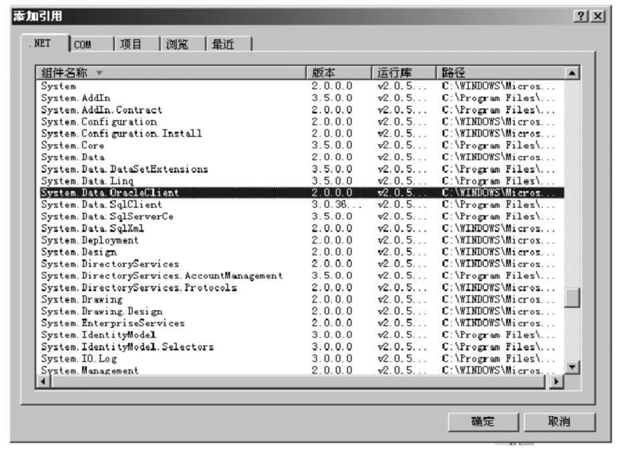Screen dimensions: 624x451
Task: Switch to the .NET tab
Action: 45,43
